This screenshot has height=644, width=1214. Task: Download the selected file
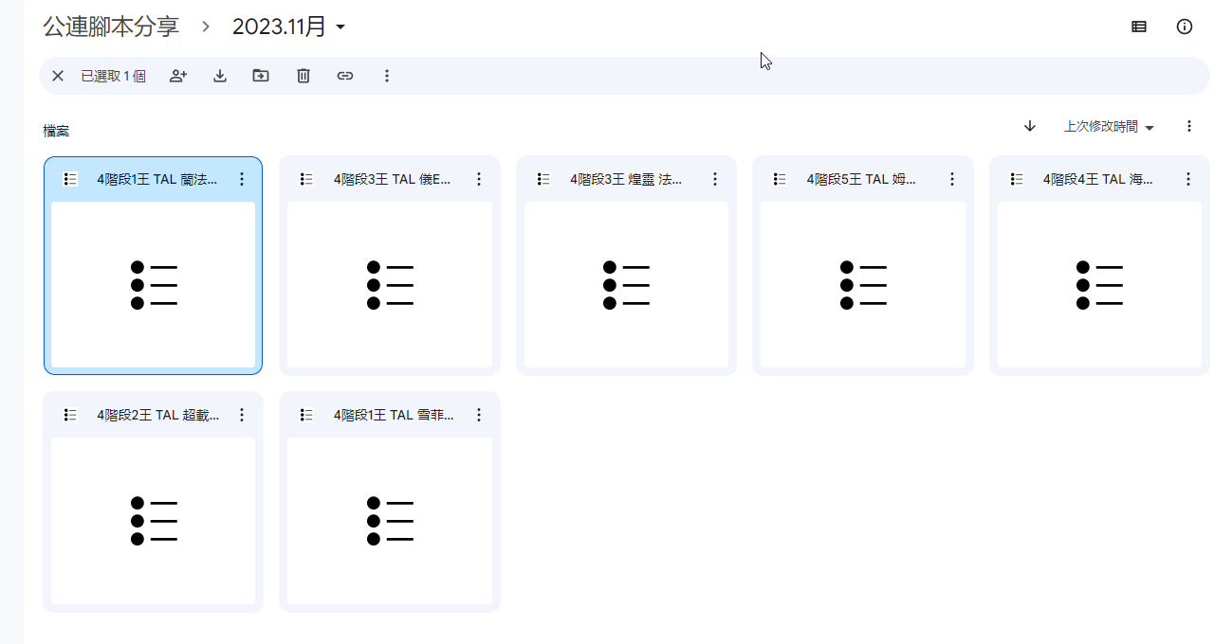coord(220,76)
